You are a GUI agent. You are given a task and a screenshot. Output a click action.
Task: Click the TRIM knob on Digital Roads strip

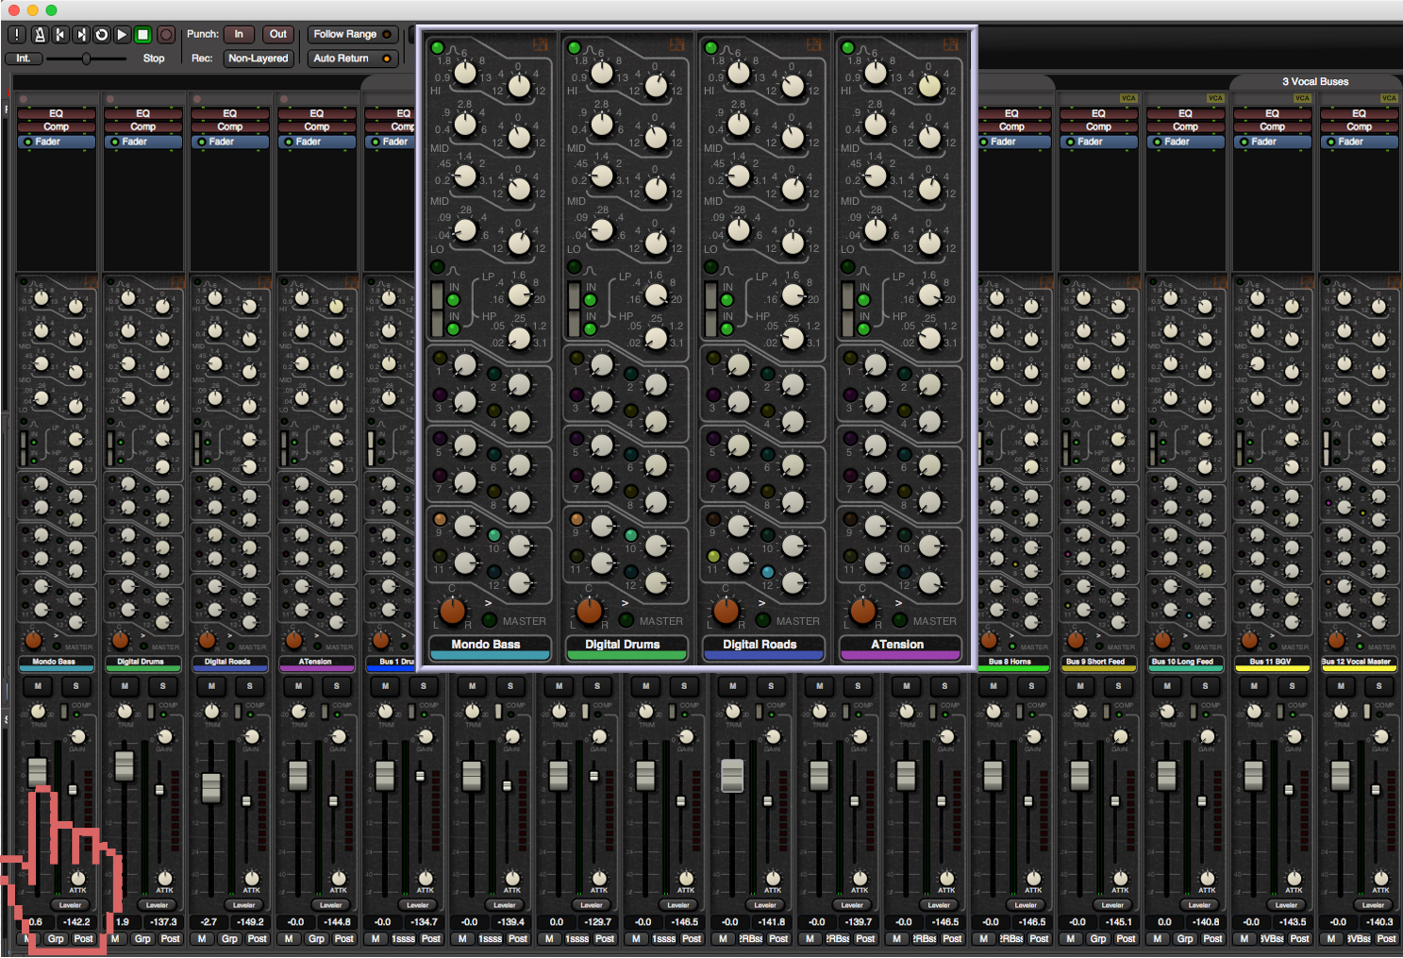211,712
